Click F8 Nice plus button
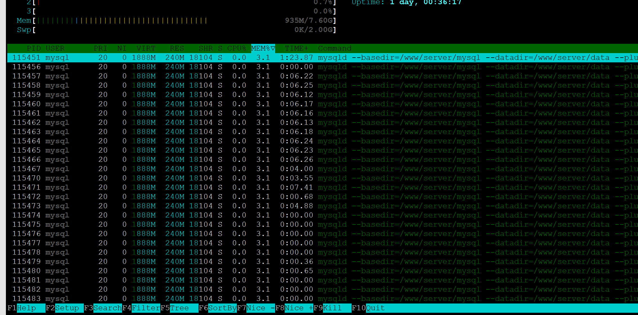Viewport: 638px width, 315px height. coord(298,308)
